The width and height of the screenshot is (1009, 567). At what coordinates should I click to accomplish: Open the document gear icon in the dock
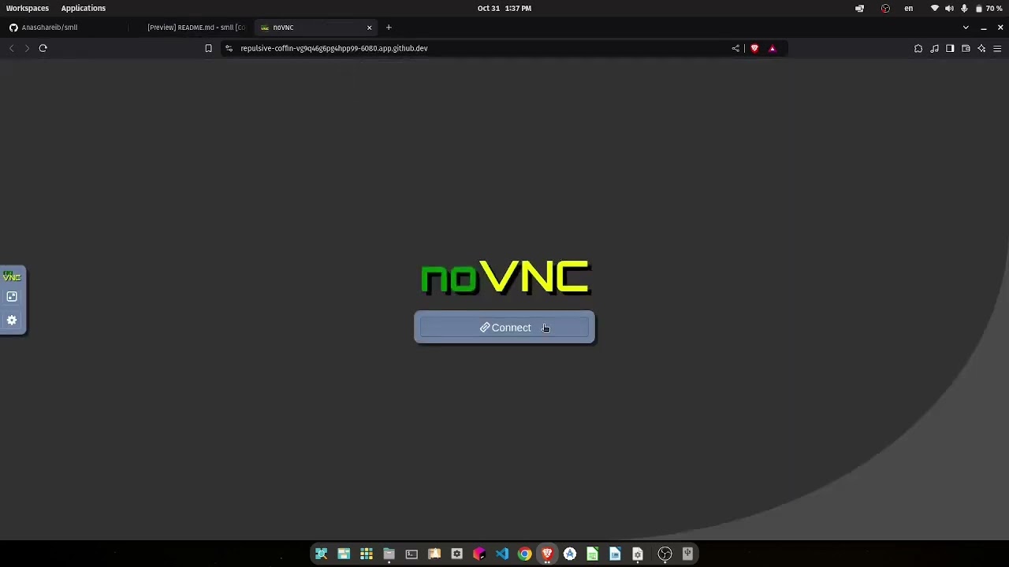click(638, 554)
